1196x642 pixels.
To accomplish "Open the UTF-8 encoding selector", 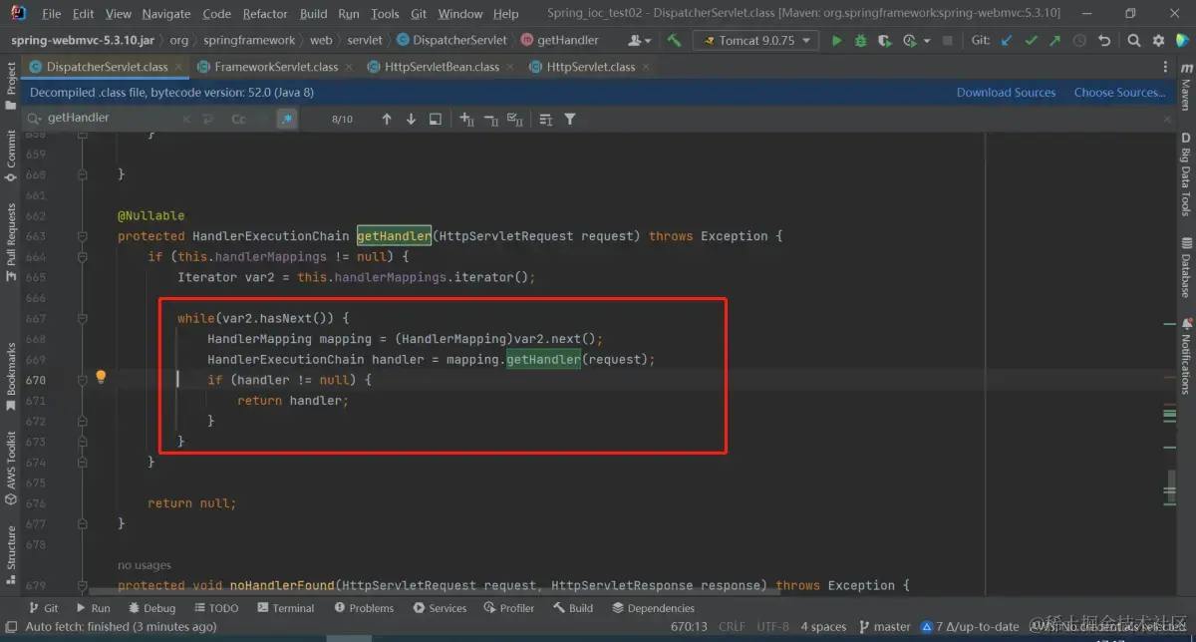I will pyautogui.click(x=774, y=626).
